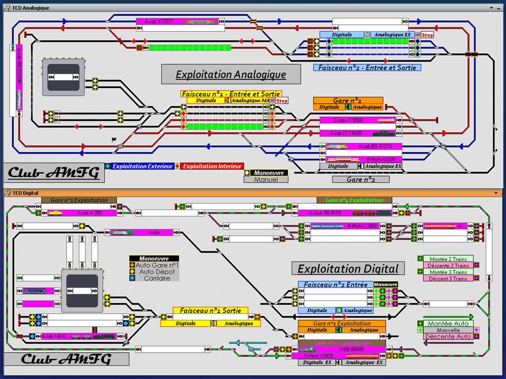Click the magenta arrow icon beside Déscent 3 Trains
506x379 pixels.
(476, 278)
